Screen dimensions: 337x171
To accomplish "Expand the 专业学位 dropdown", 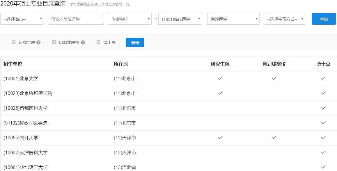I will click(130, 19).
